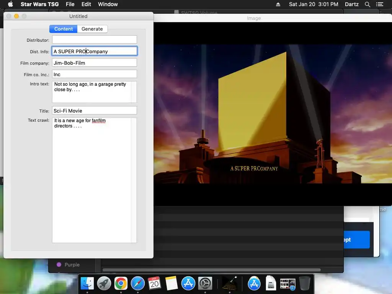This screenshot has height=294, width=392.
Task: Click the misspelled word fanfilm
Action: coord(98,121)
